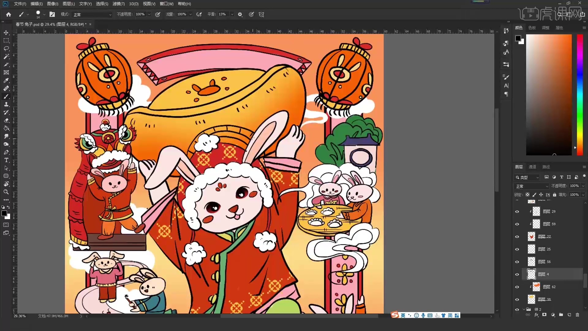Screen dimensions: 588x331
Task: Select the Pen tool
Action: point(6,152)
